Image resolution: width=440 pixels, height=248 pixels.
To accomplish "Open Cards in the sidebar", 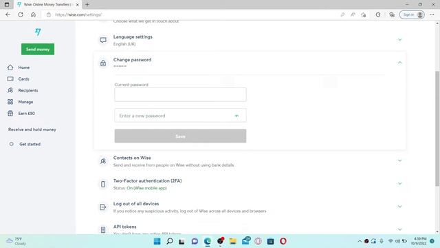I will 23,79.
